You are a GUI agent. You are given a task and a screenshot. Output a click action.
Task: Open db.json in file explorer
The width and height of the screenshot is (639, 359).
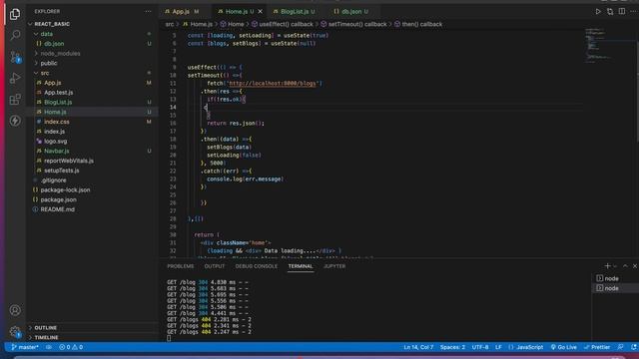pyautogui.click(x=93, y=44)
